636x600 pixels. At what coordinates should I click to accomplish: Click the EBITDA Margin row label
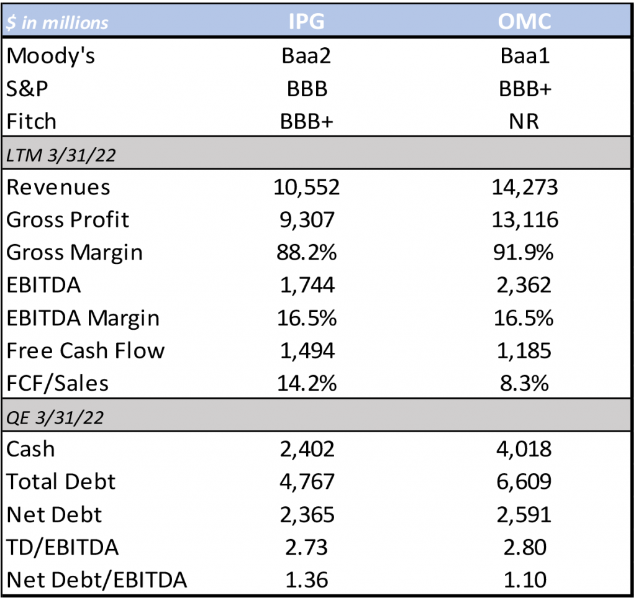point(83,318)
